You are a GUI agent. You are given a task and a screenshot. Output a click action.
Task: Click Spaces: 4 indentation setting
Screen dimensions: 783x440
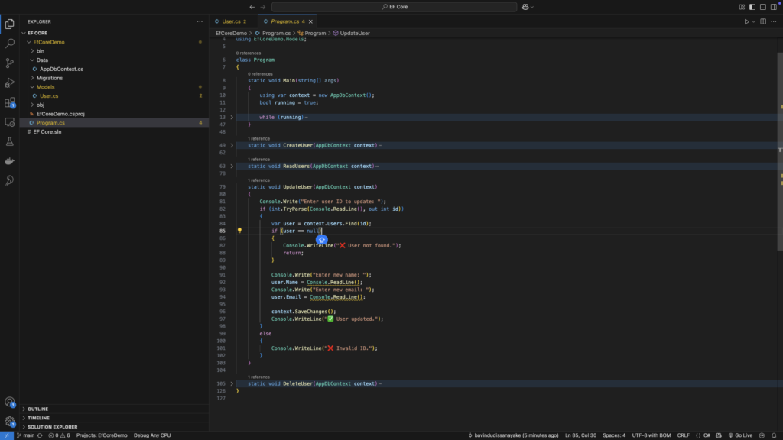614,435
